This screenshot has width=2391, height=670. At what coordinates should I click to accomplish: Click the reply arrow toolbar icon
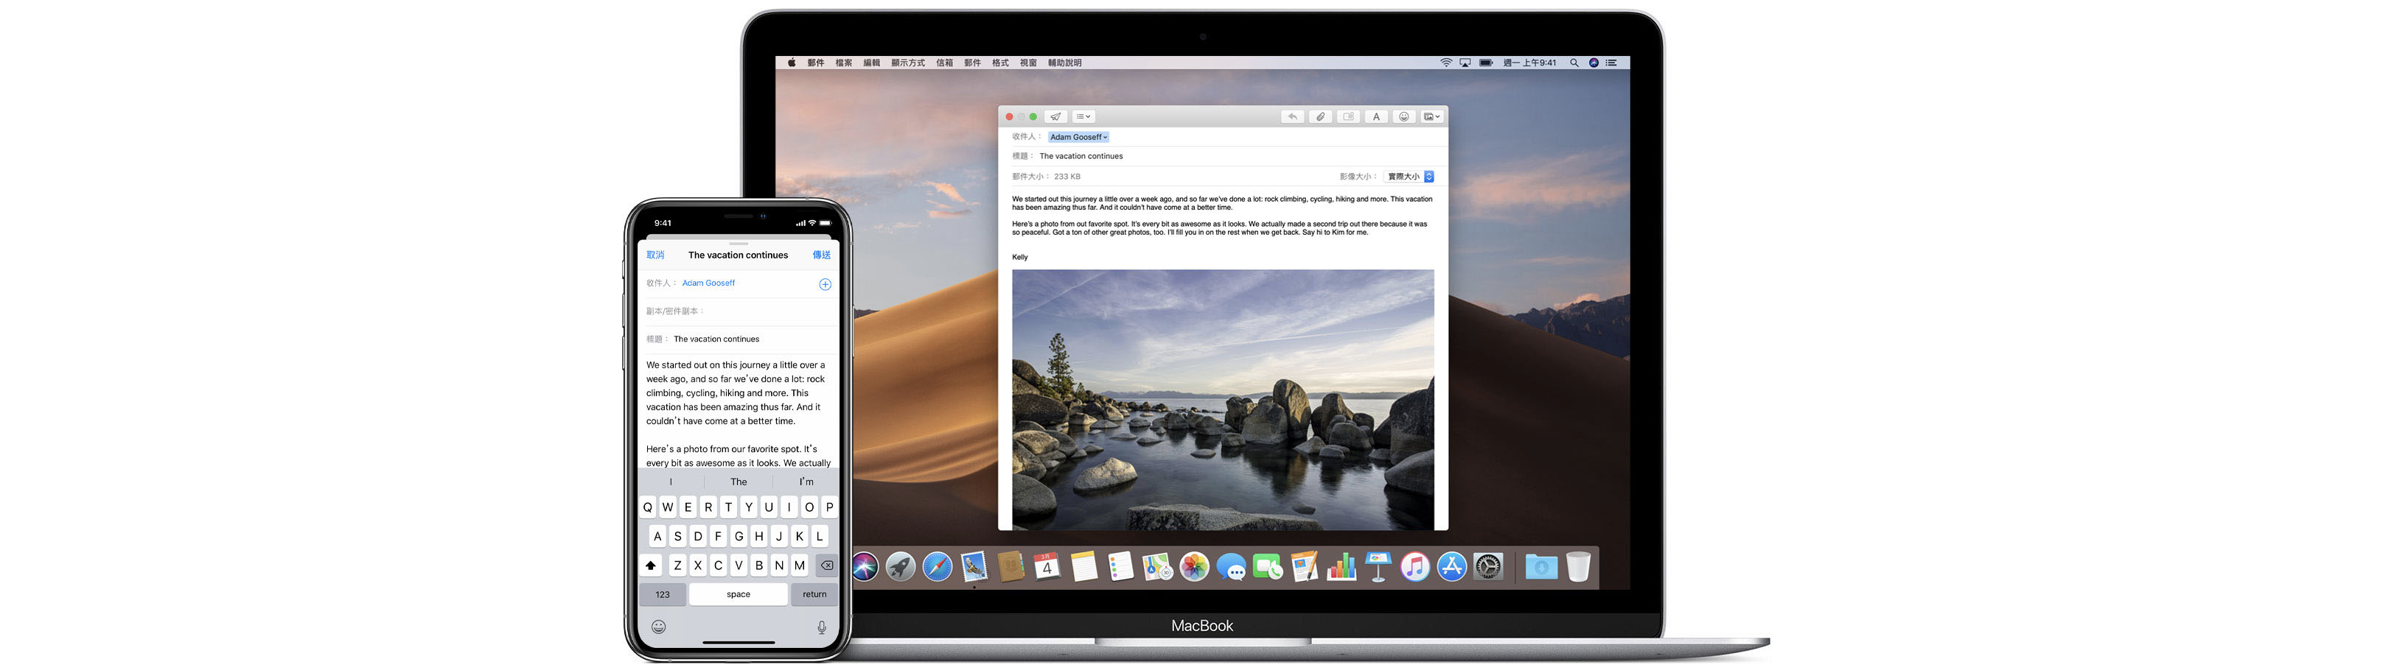[x=1292, y=117]
